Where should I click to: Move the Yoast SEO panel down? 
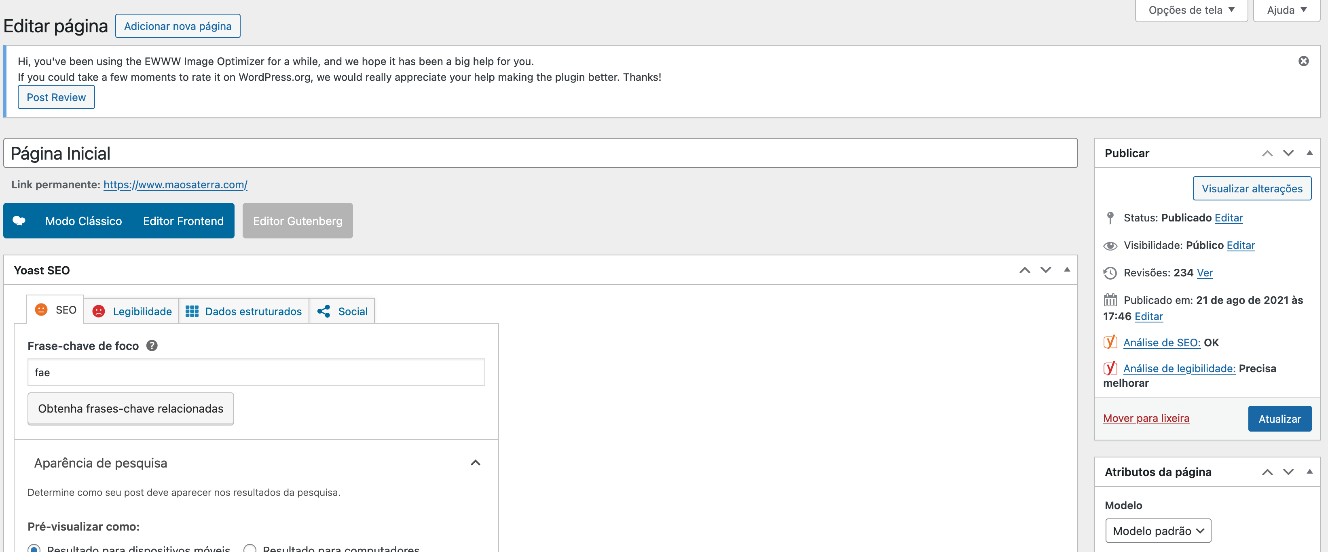point(1045,270)
